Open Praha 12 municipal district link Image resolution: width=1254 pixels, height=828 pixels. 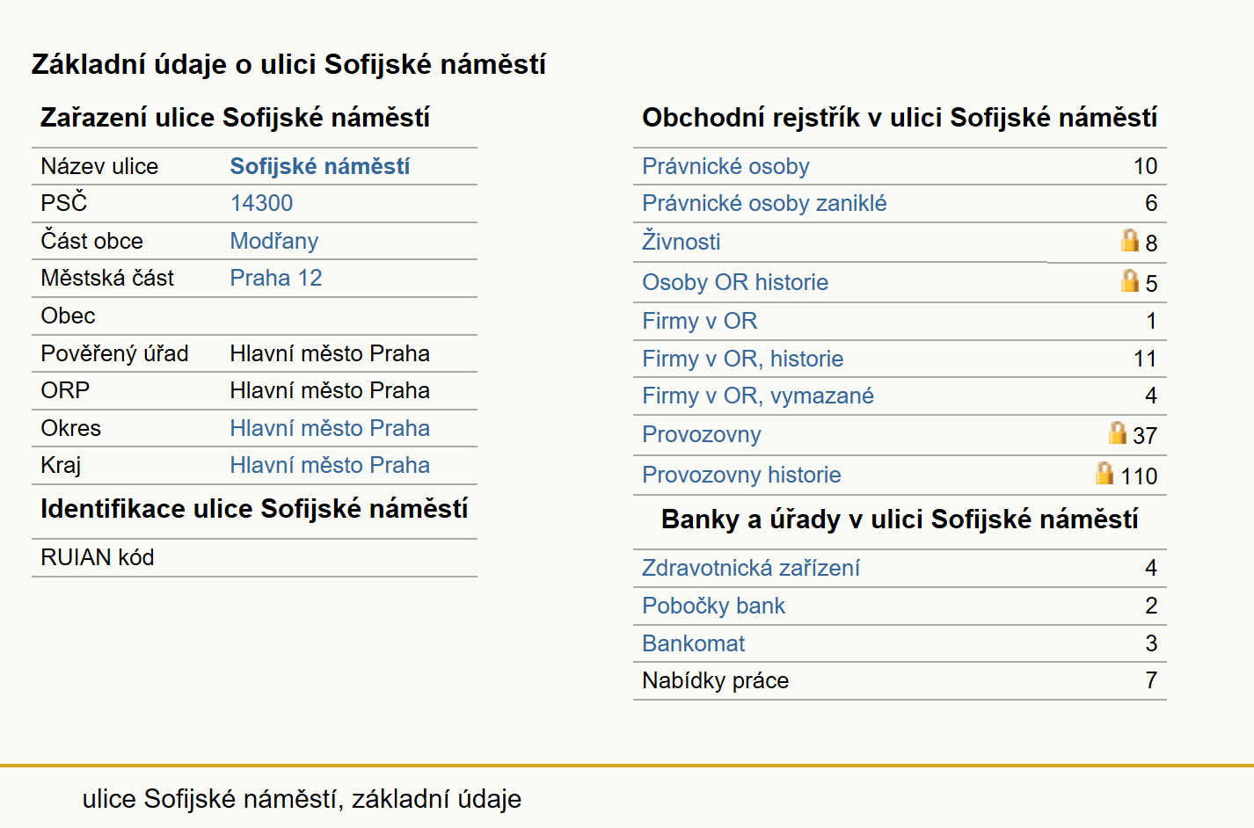tap(275, 278)
